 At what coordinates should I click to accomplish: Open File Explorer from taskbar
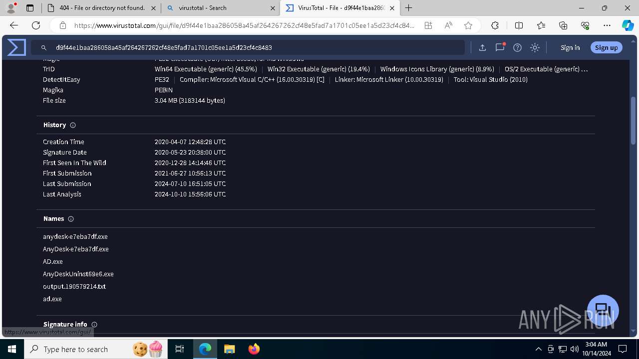[229, 349]
